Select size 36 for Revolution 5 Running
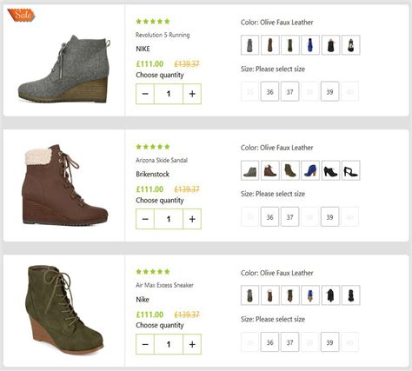The height and width of the screenshot is (371, 412). point(269,92)
